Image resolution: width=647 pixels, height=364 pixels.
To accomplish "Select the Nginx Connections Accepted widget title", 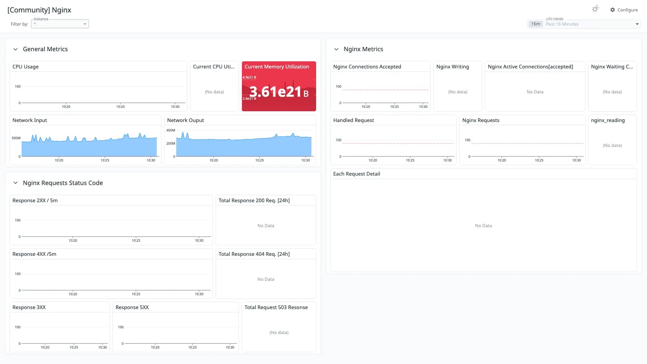I will click(x=367, y=67).
